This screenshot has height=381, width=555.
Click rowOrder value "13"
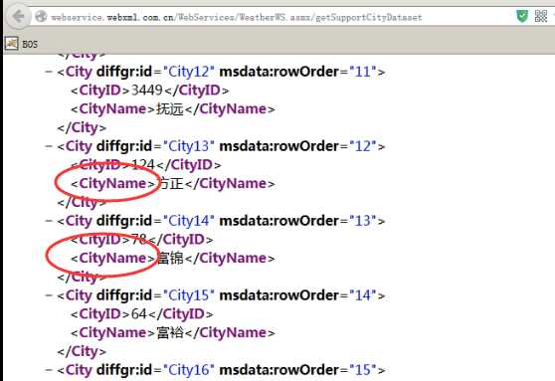(363, 221)
